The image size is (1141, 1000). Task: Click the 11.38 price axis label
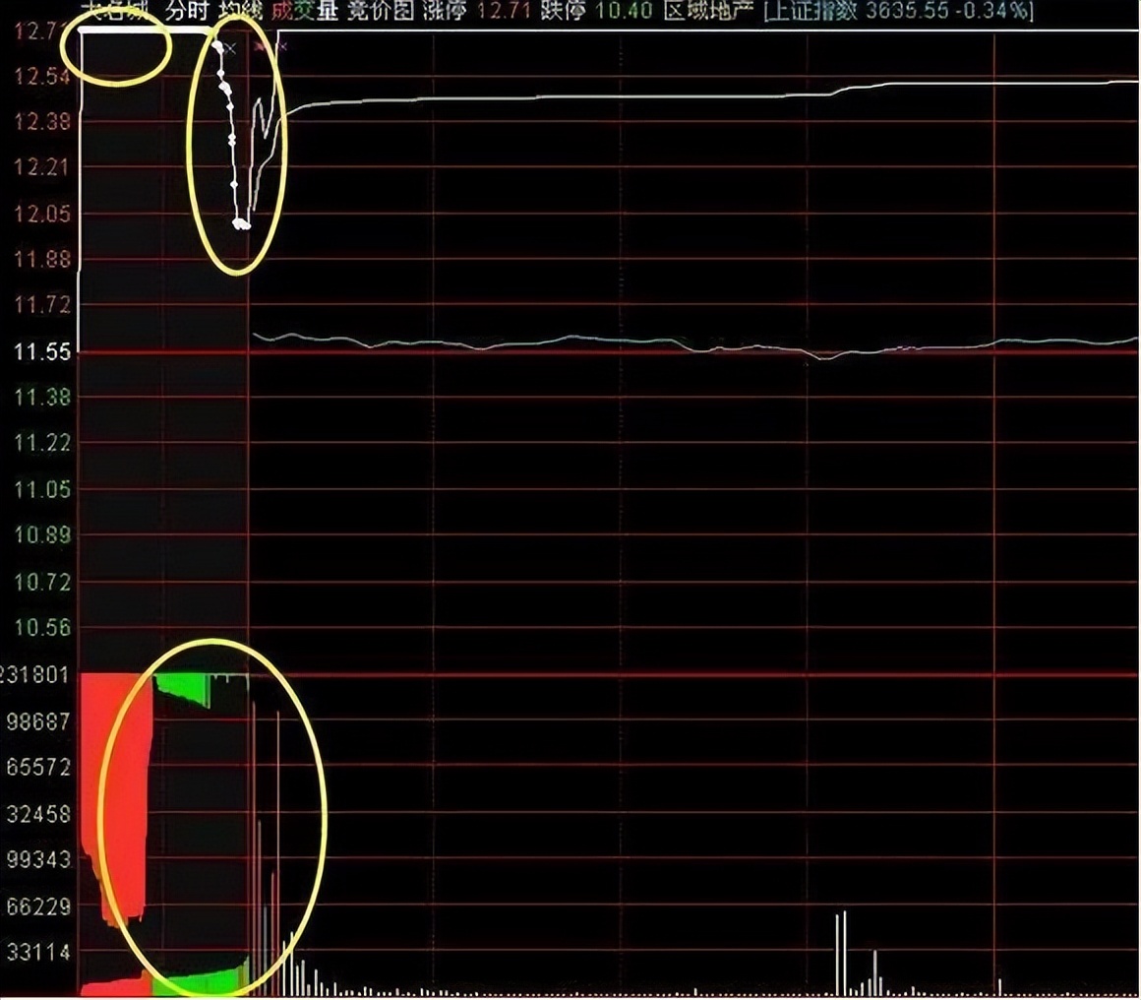(x=43, y=398)
